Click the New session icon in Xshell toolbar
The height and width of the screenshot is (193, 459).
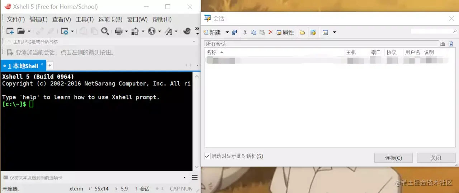10,31
